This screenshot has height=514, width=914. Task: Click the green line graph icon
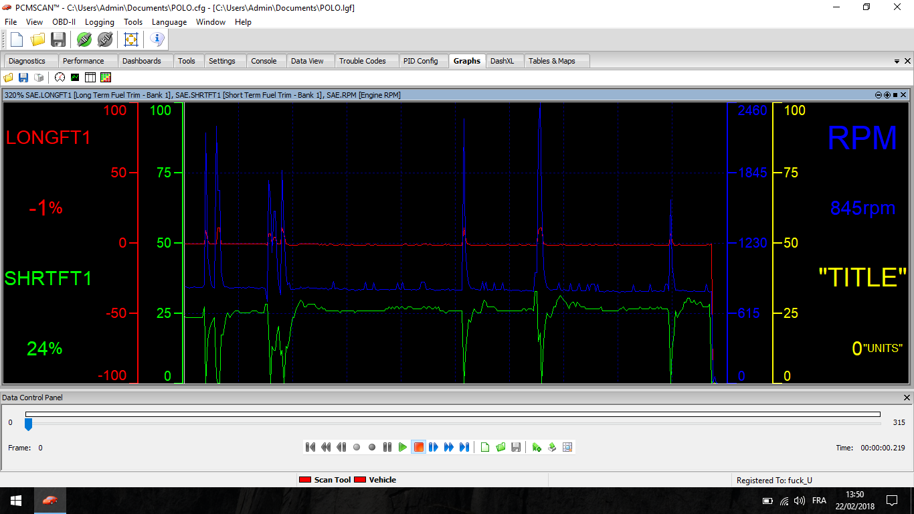75,78
